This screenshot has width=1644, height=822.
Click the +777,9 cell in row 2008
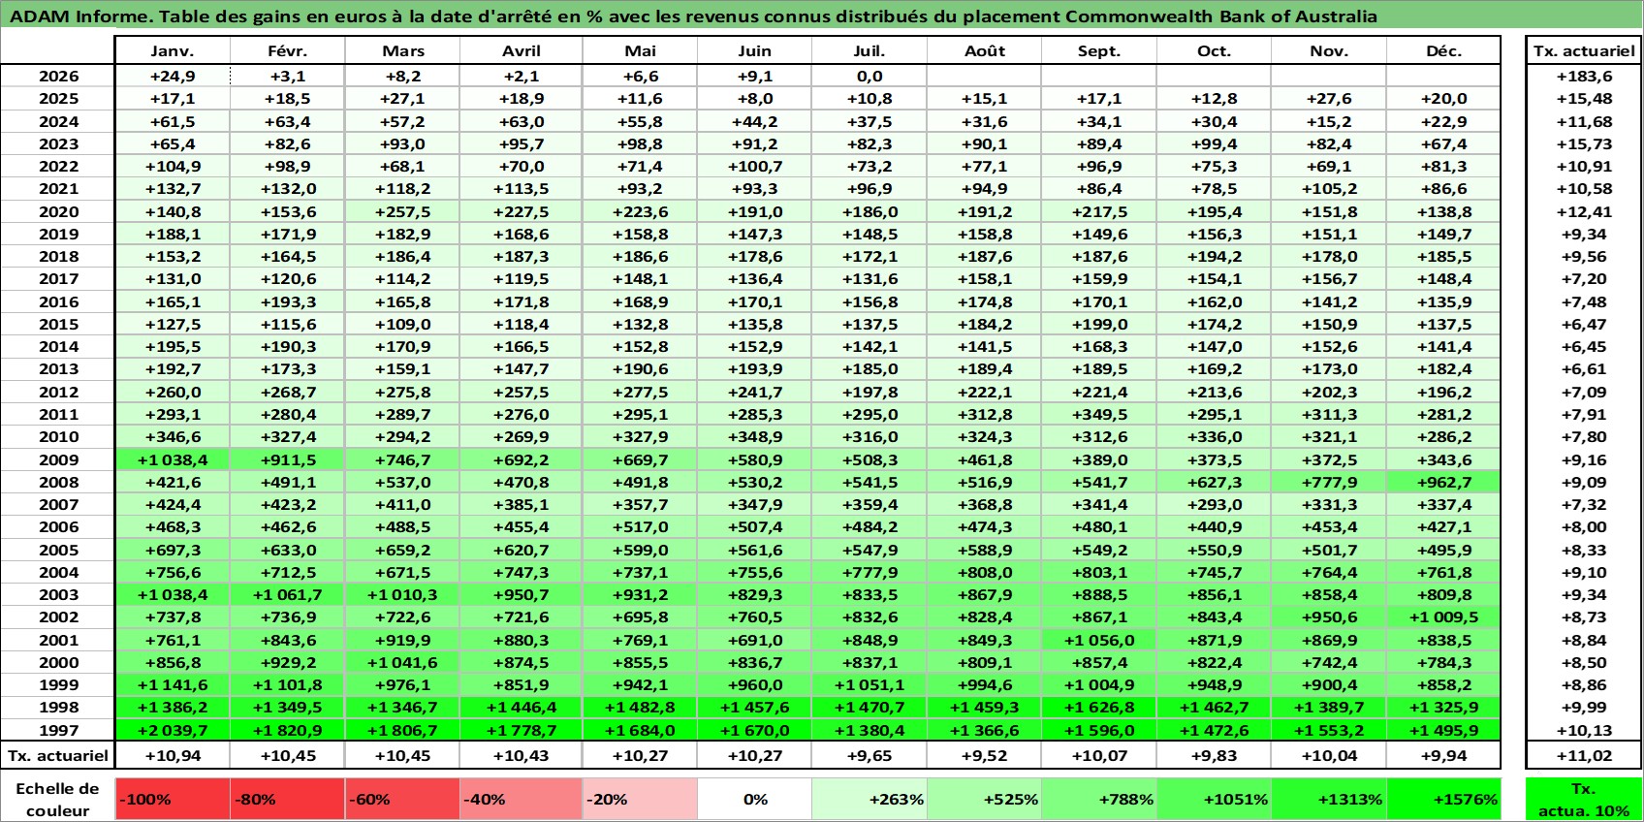[x=1329, y=482]
